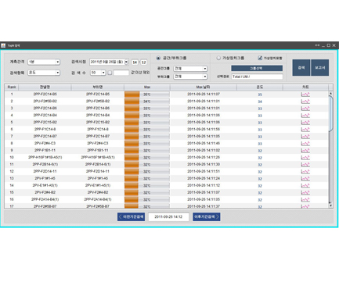The height and width of the screenshot is (282, 339).
Task: Sort by the Max column header
Action: [x=147, y=87]
